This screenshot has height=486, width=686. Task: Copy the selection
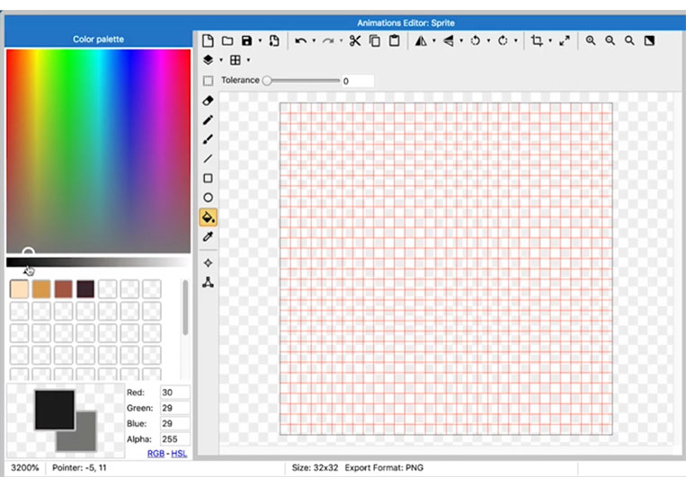375,41
